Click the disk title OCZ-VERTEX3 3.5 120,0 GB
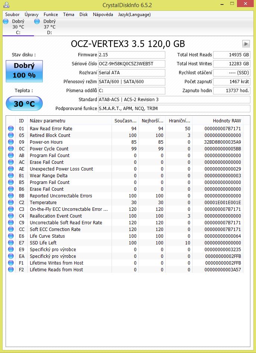 click(128, 44)
